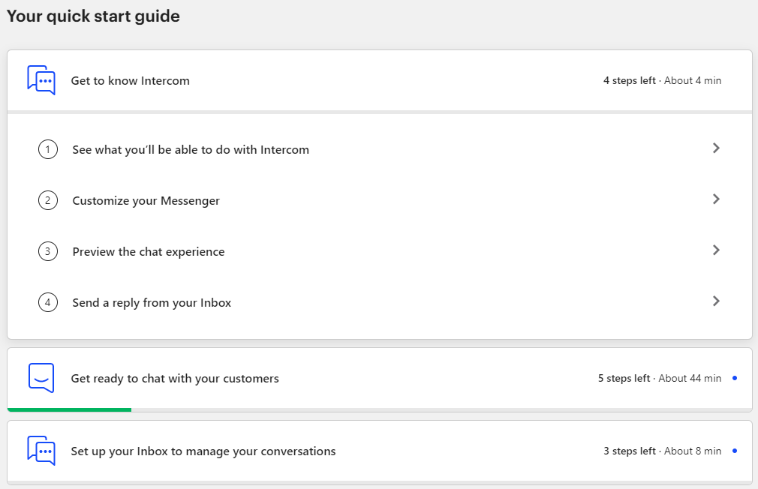This screenshot has width=758, height=489.
Task: Click the Get to know Intercom chat icon
Action: (41, 80)
